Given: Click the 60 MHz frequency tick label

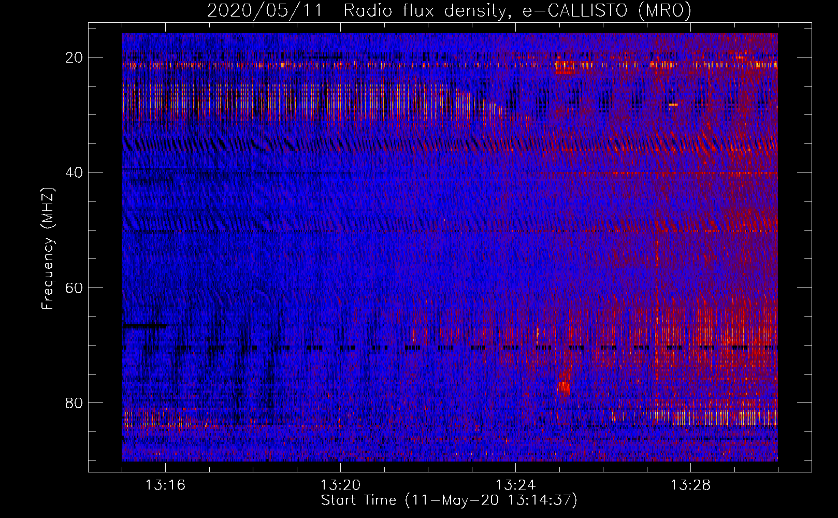Looking at the screenshot, I should coord(75,287).
